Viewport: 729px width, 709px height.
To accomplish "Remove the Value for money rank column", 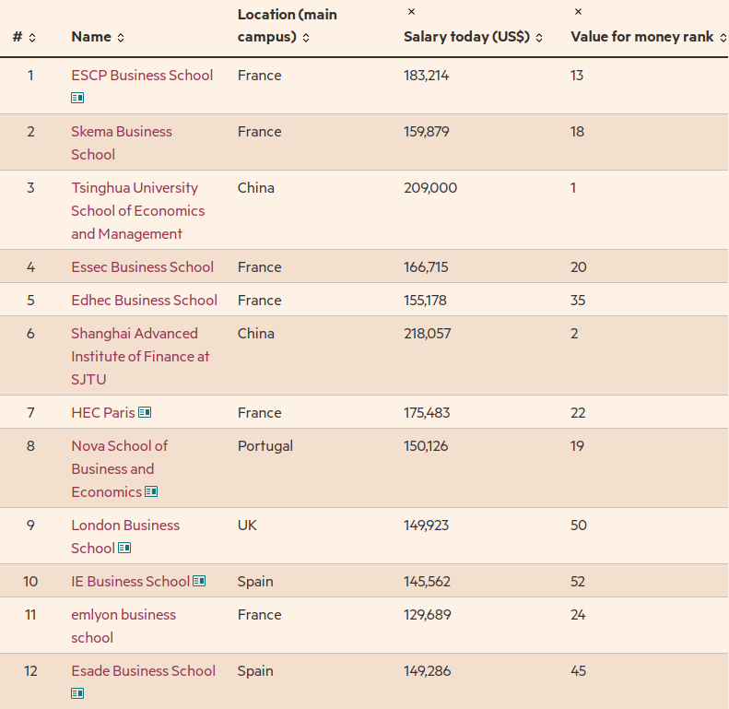I will point(578,12).
